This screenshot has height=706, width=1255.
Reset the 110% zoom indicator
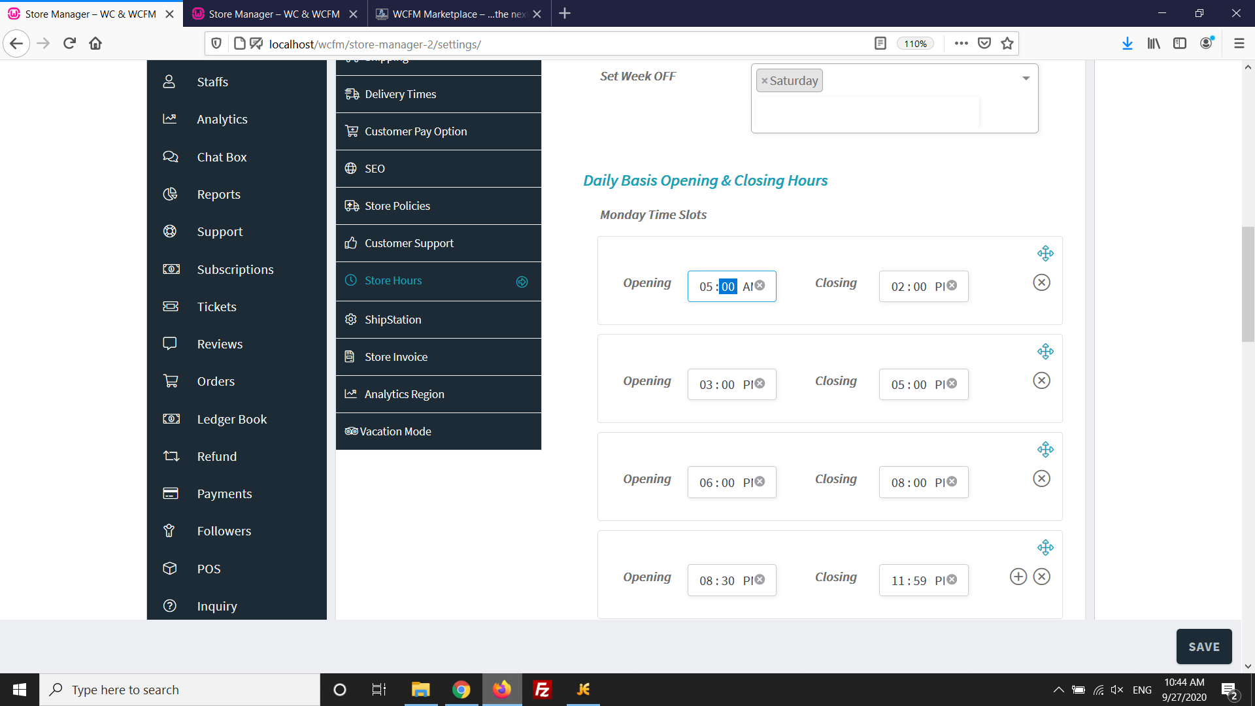point(915,44)
